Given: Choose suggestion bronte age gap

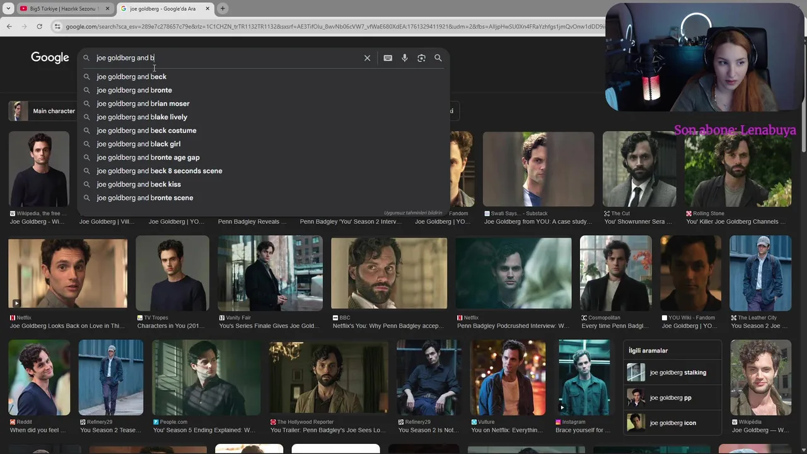Looking at the screenshot, I should pos(264,158).
